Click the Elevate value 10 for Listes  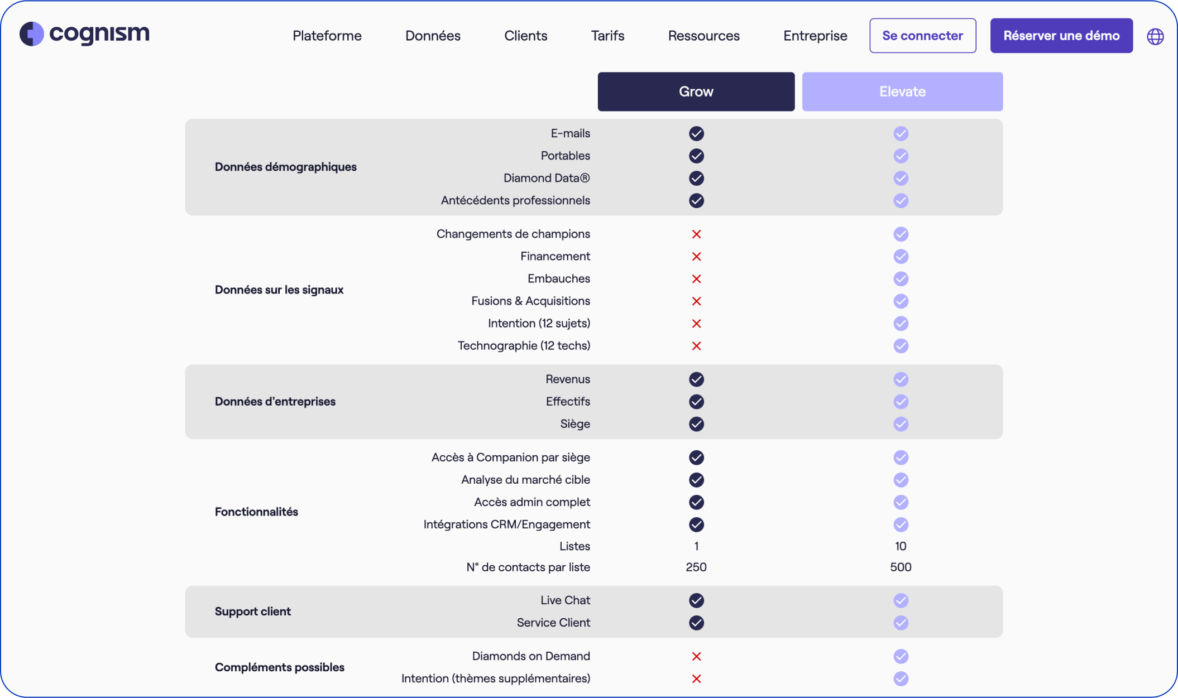coord(901,546)
